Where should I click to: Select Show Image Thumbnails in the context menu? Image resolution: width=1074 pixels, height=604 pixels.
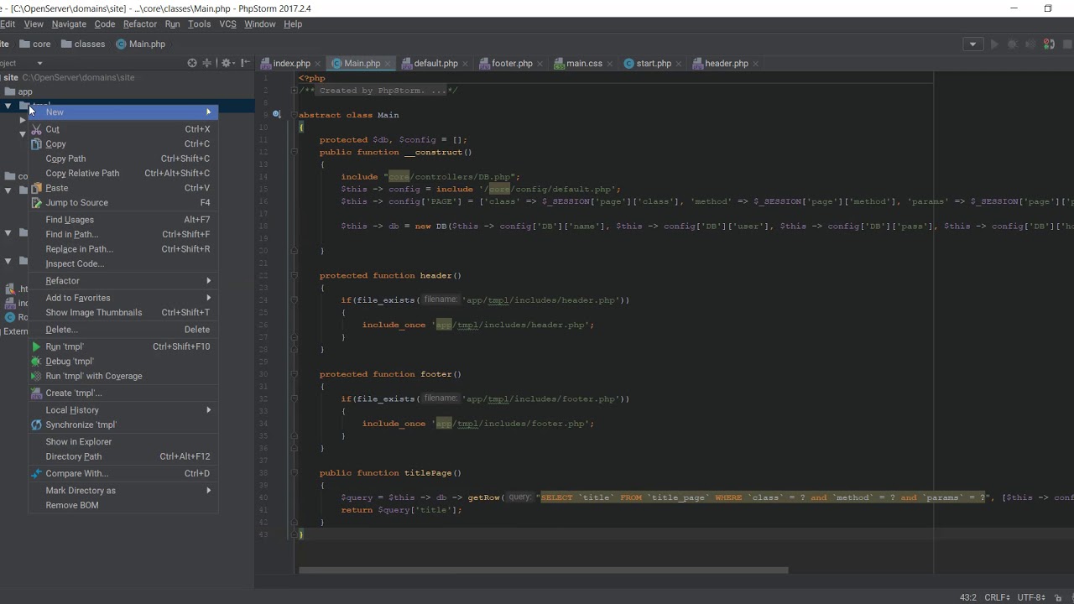pos(123,313)
